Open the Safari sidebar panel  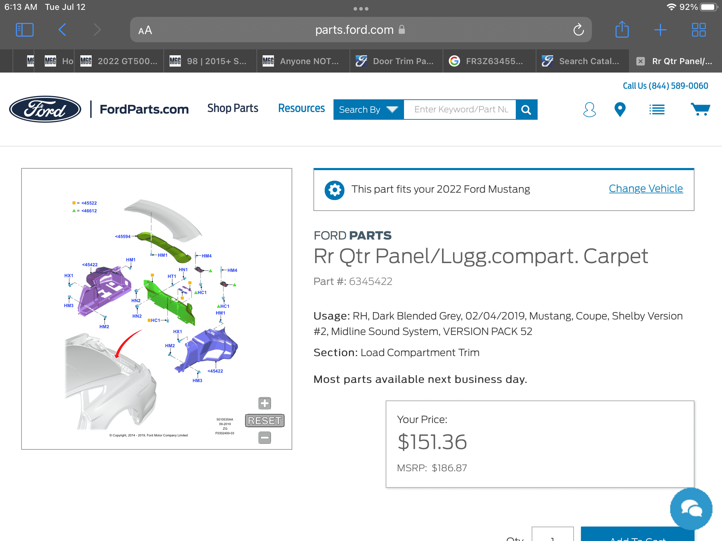pyautogui.click(x=25, y=30)
